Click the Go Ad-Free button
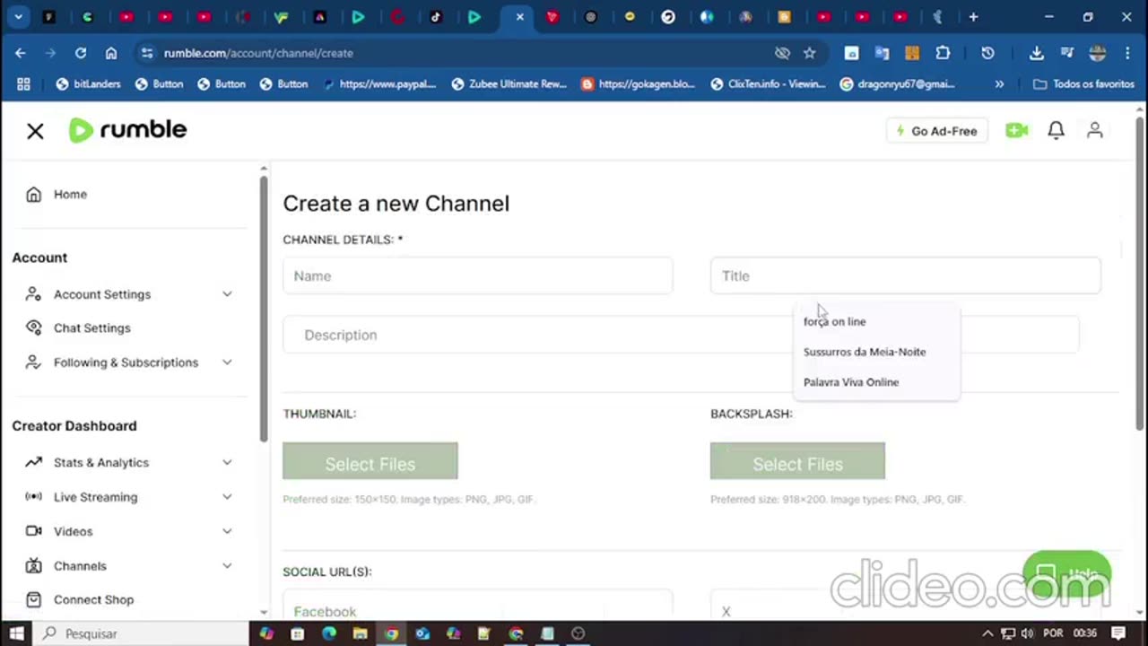 (x=937, y=131)
